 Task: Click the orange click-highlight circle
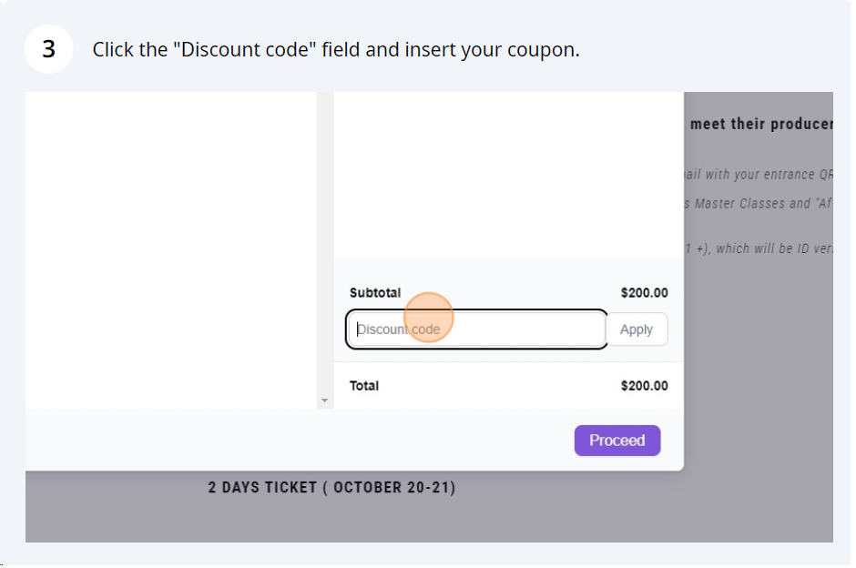point(427,318)
